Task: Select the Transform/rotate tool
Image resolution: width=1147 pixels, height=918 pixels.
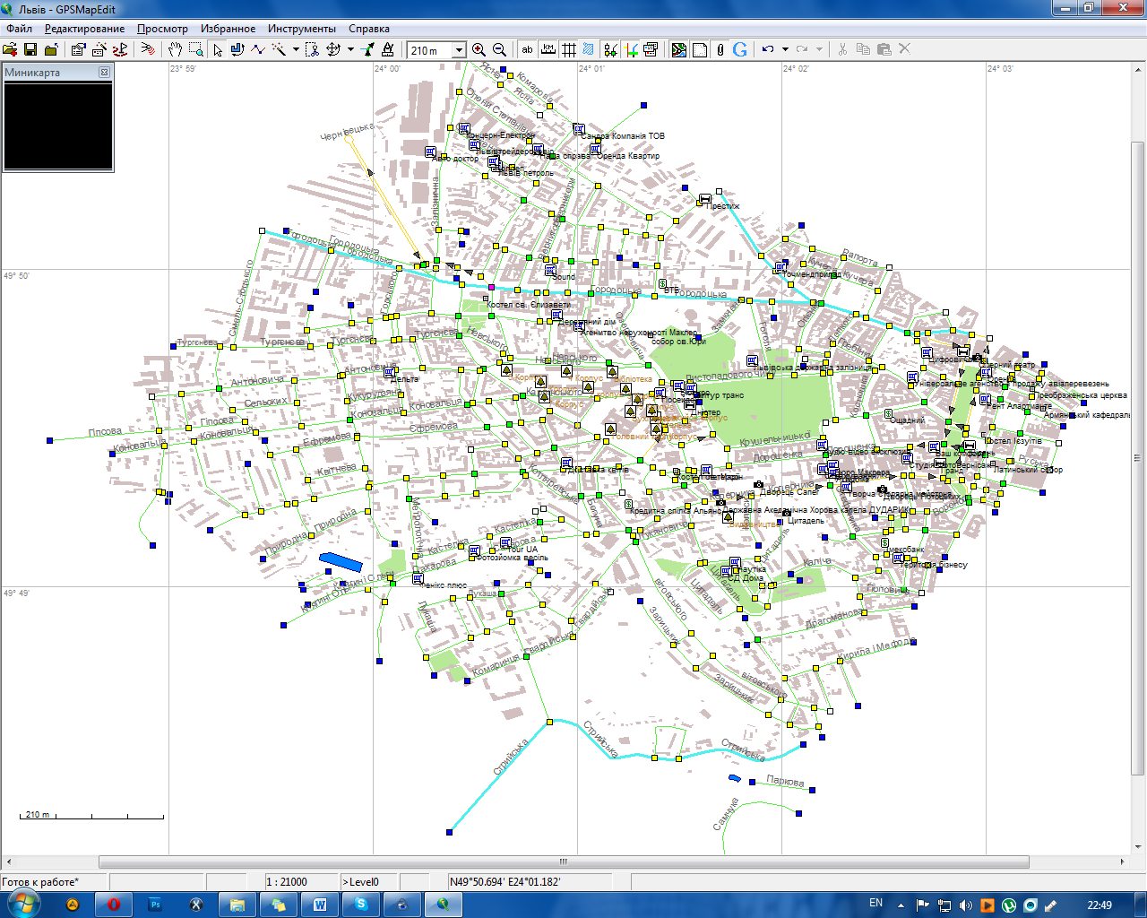Action: click(333, 49)
